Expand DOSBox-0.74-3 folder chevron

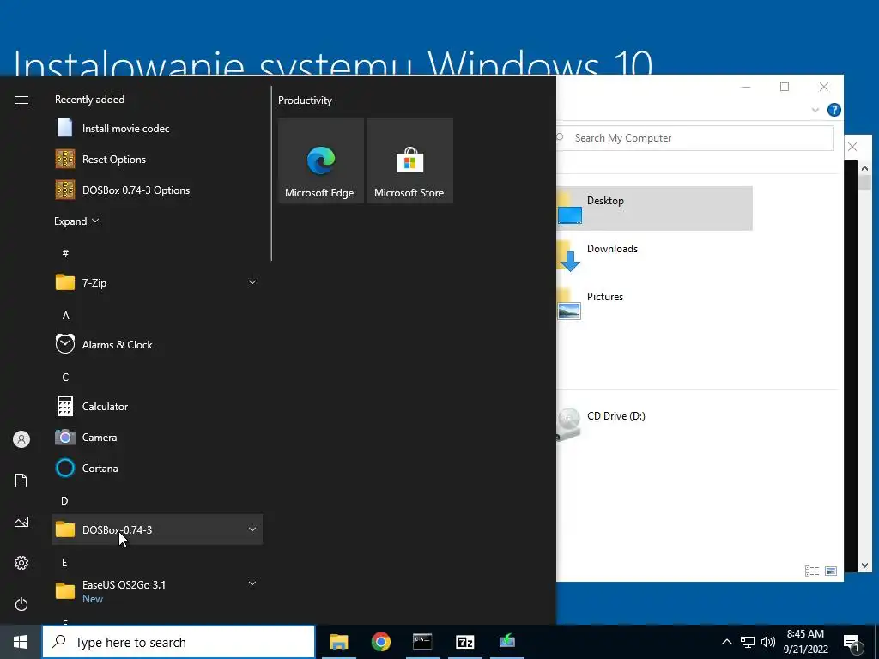pyautogui.click(x=252, y=529)
